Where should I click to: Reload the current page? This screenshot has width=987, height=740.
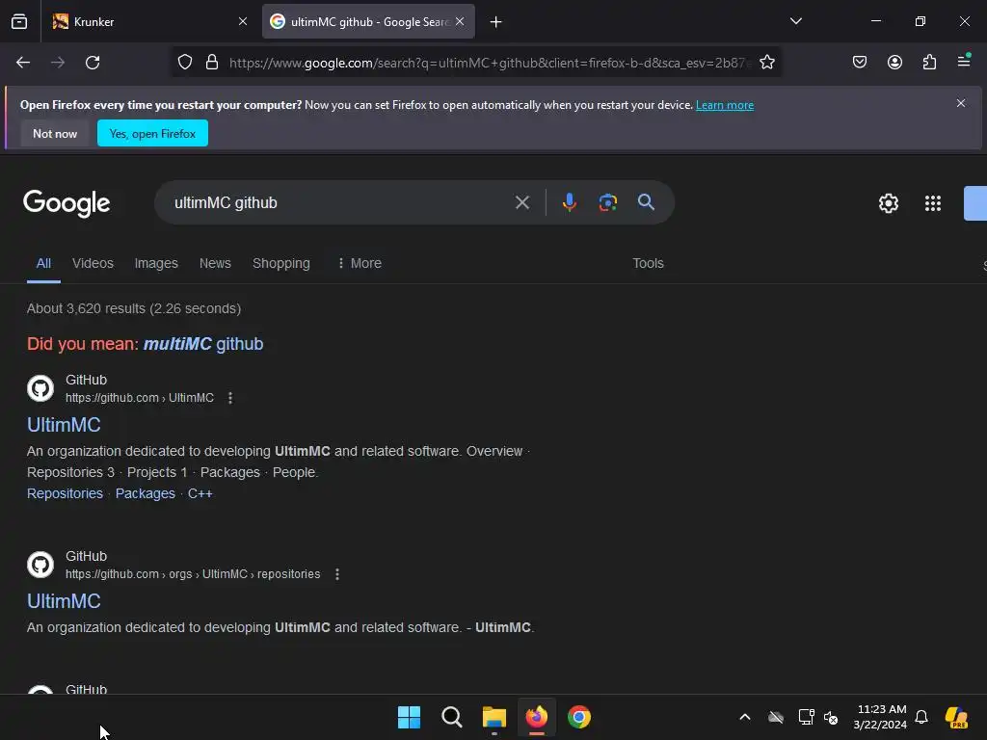(x=93, y=63)
